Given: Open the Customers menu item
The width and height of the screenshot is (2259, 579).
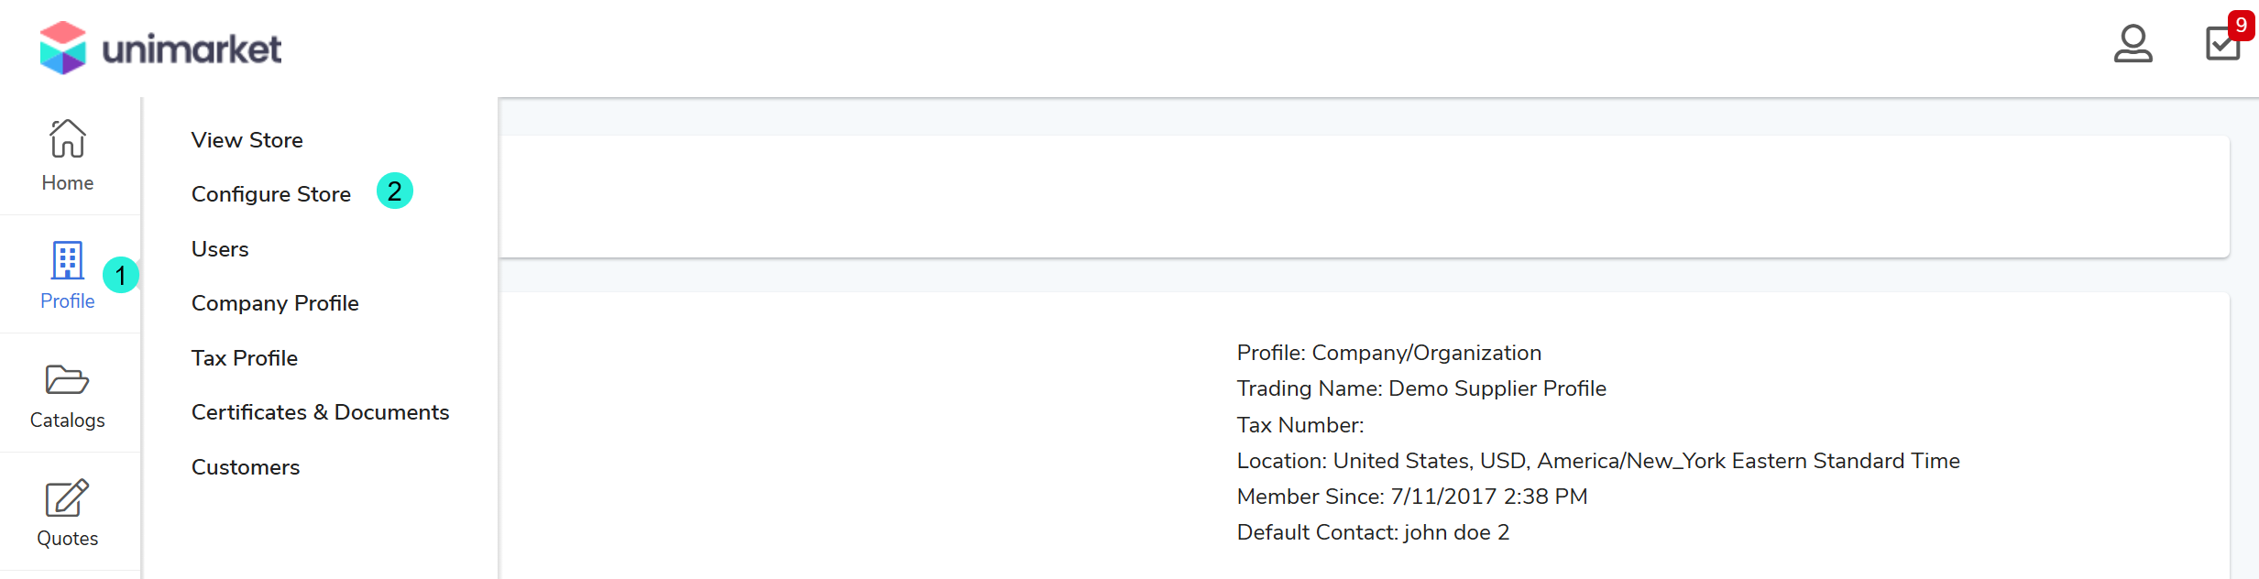Looking at the screenshot, I should pos(246,467).
